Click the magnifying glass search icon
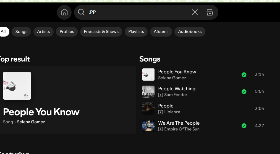This screenshot has height=154, width=280. 81,12
